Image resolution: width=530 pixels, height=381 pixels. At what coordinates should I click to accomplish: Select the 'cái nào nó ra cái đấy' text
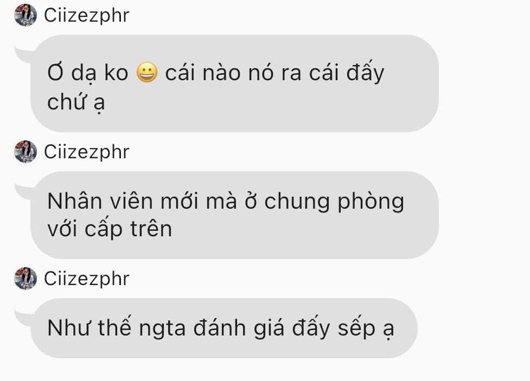click(x=274, y=72)
